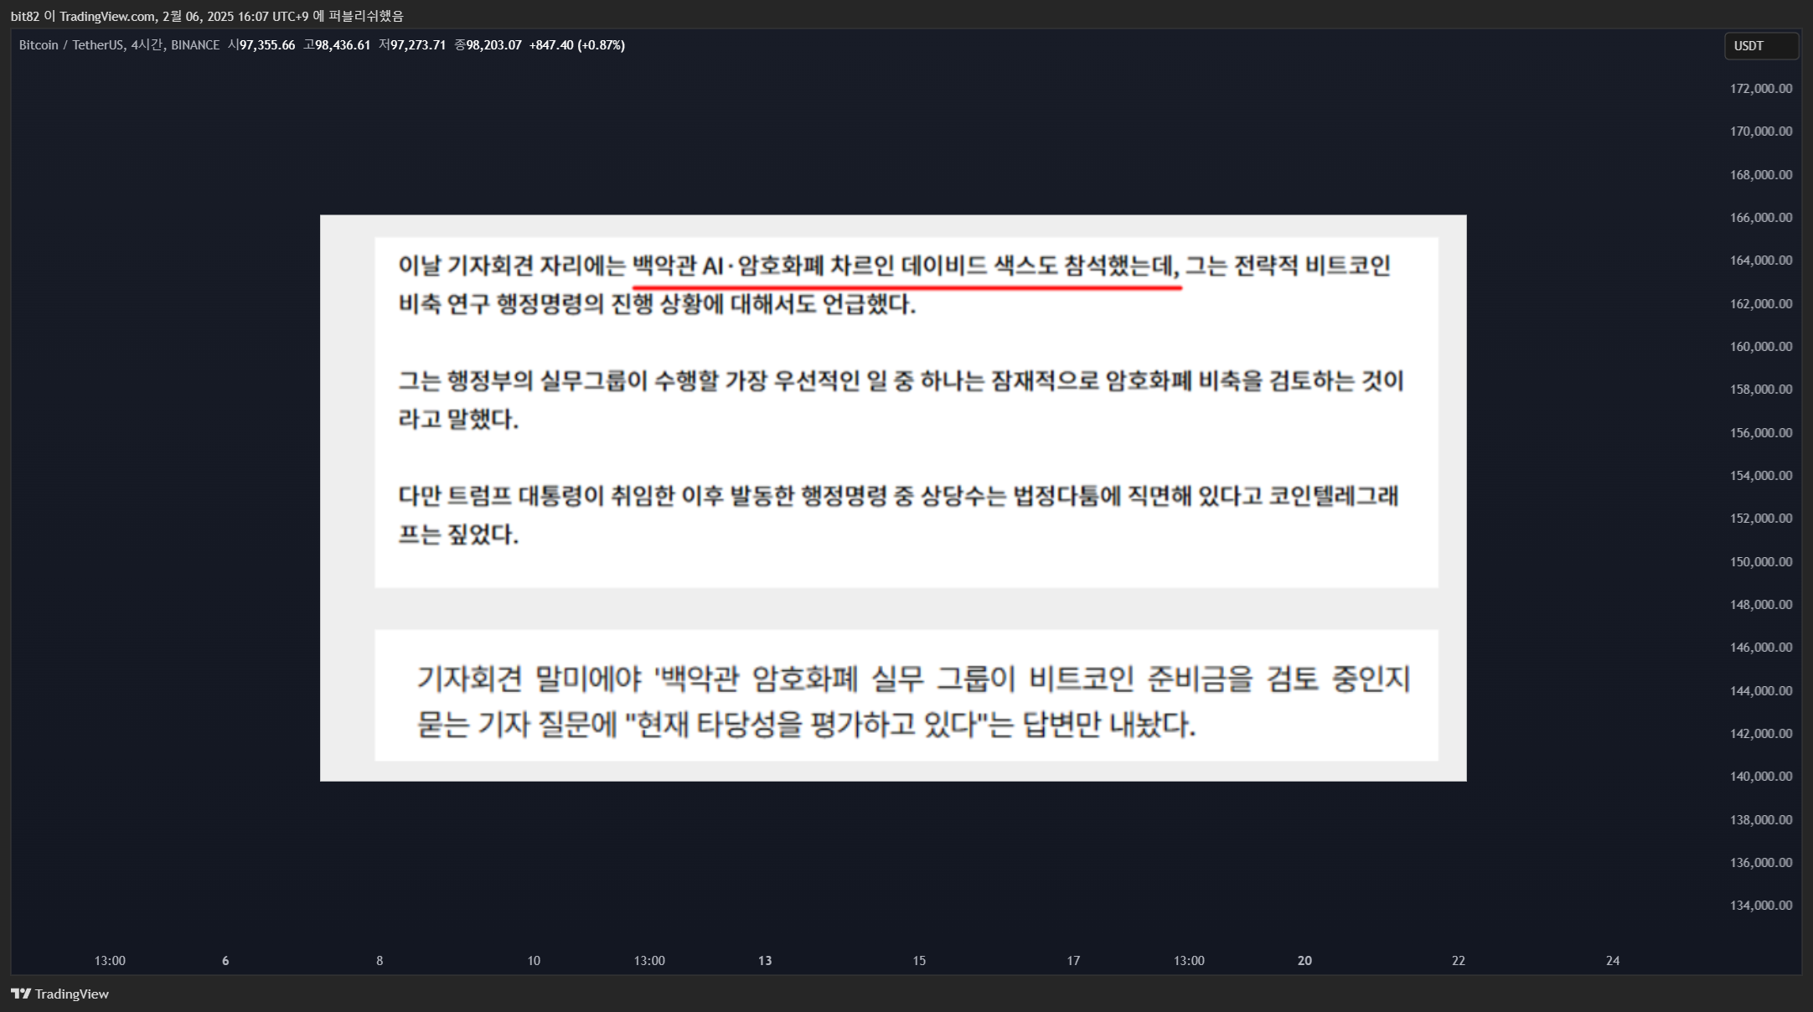Click the 138,000.00 price axis label
Screen dimensions: 1813x1012
(x=1761, y=820)
